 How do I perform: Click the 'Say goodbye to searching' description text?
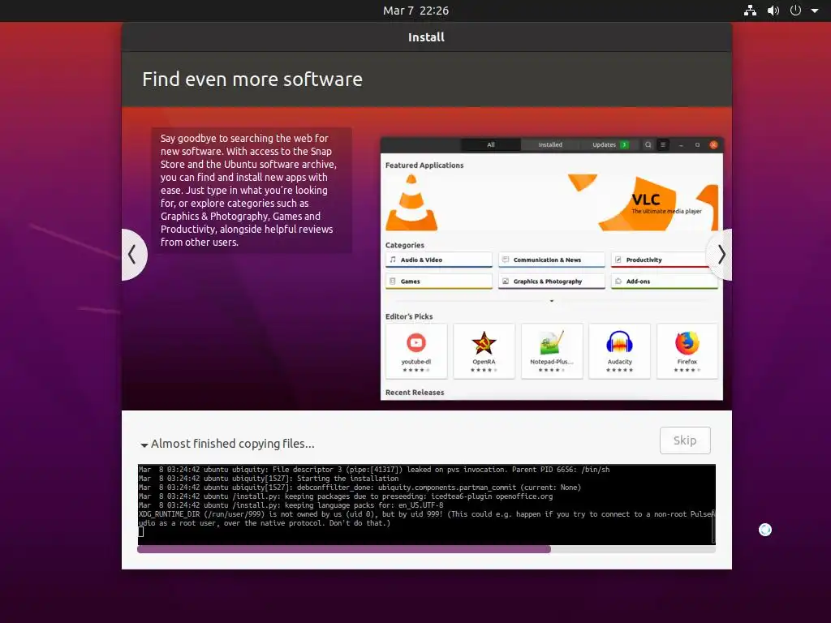click(248, 190)
